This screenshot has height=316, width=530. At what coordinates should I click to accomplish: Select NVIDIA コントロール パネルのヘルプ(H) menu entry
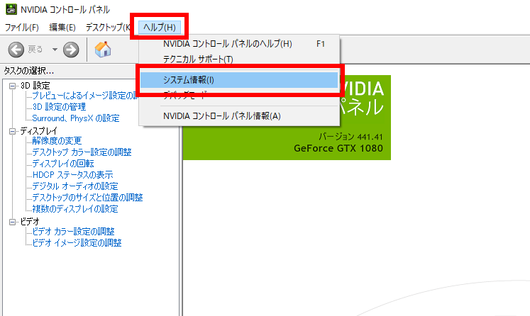(239, 44)
